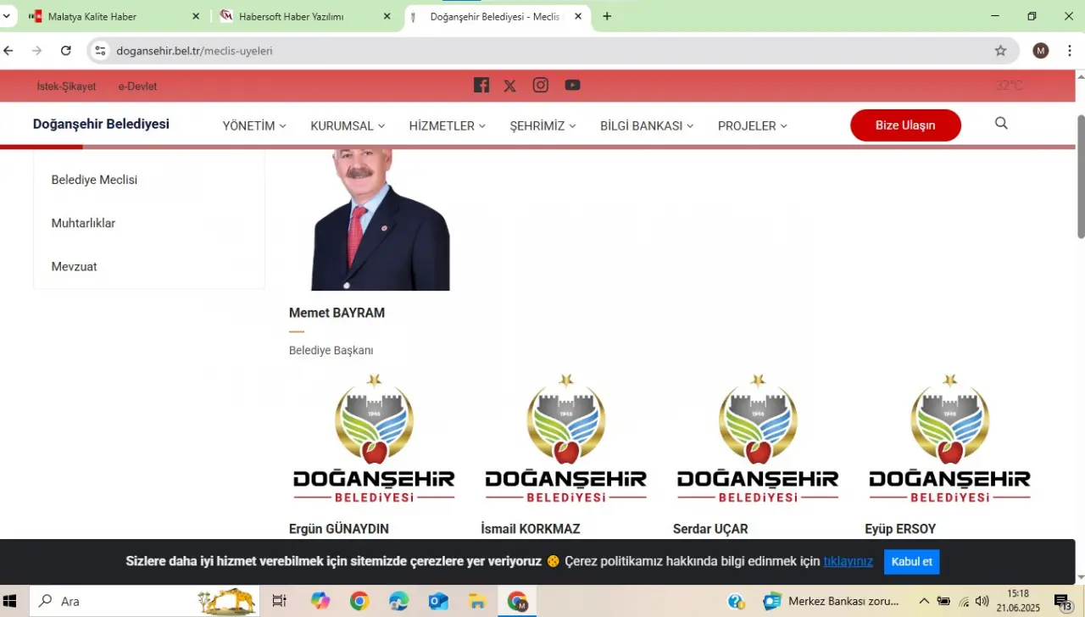Visit the Instagram profile icon
Viewport: 1085px width, 617px height.
point(541,85)
